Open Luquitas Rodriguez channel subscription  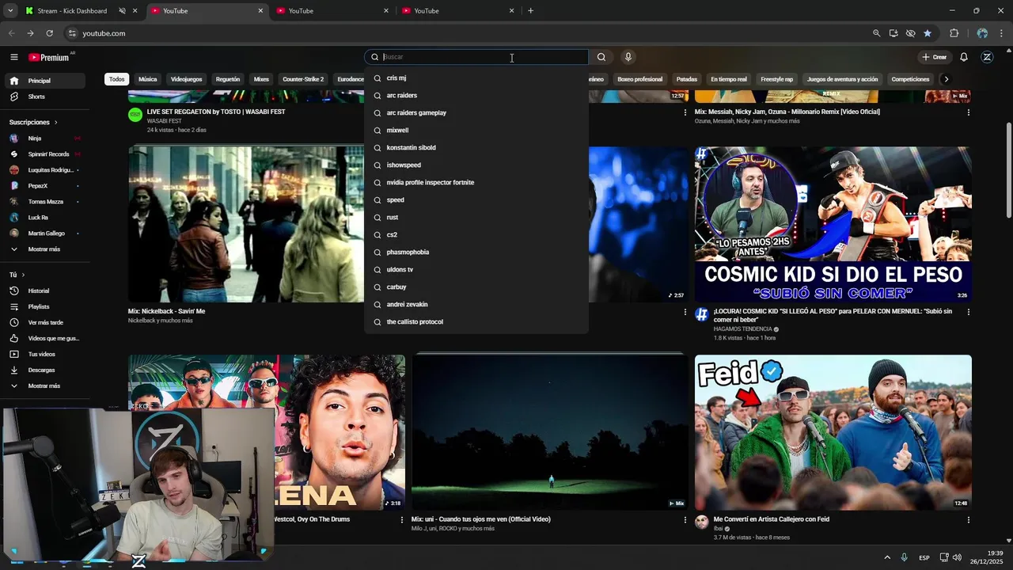44,170
